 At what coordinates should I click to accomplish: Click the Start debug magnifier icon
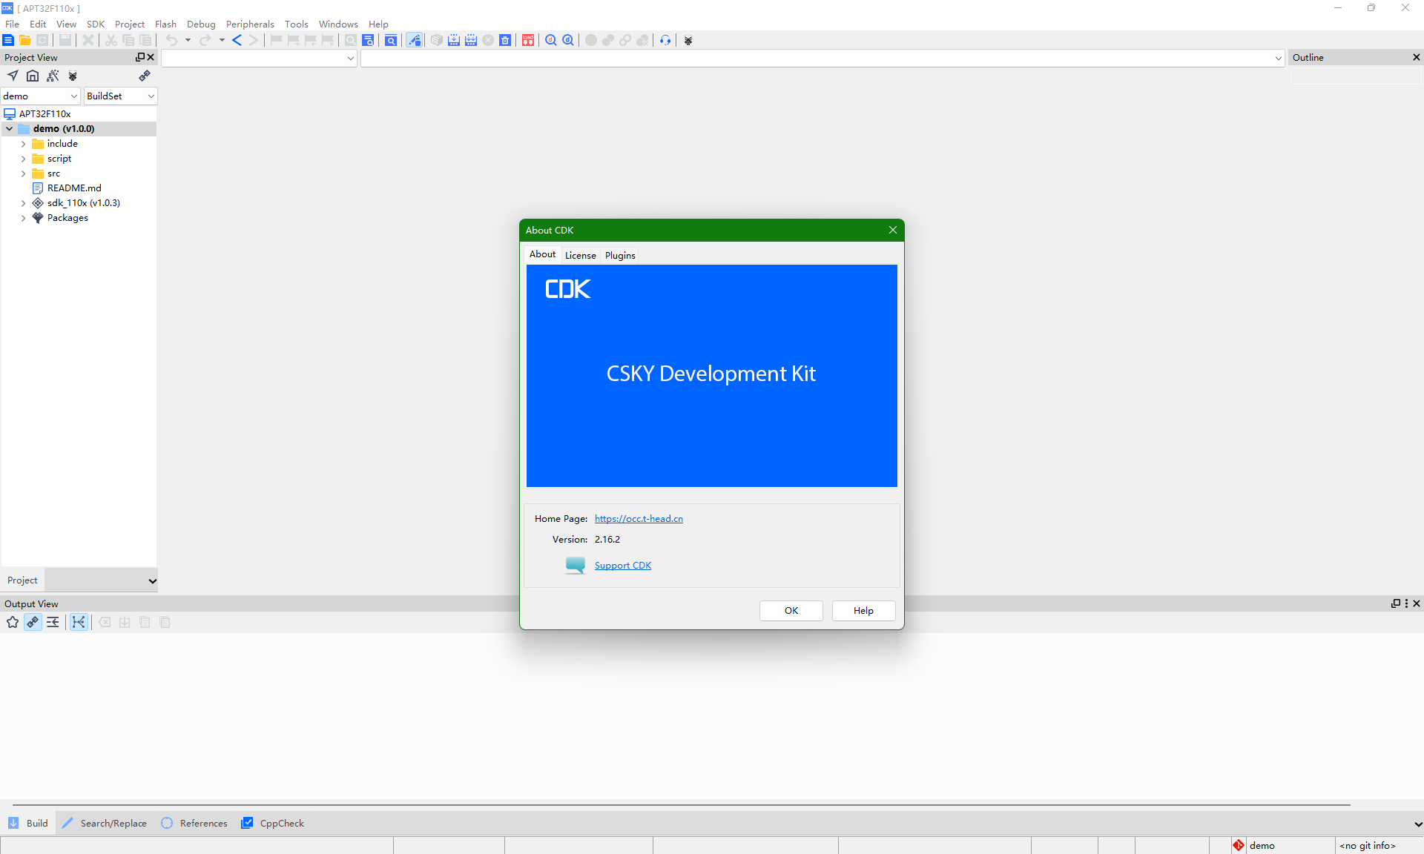(x=551, y=40)
